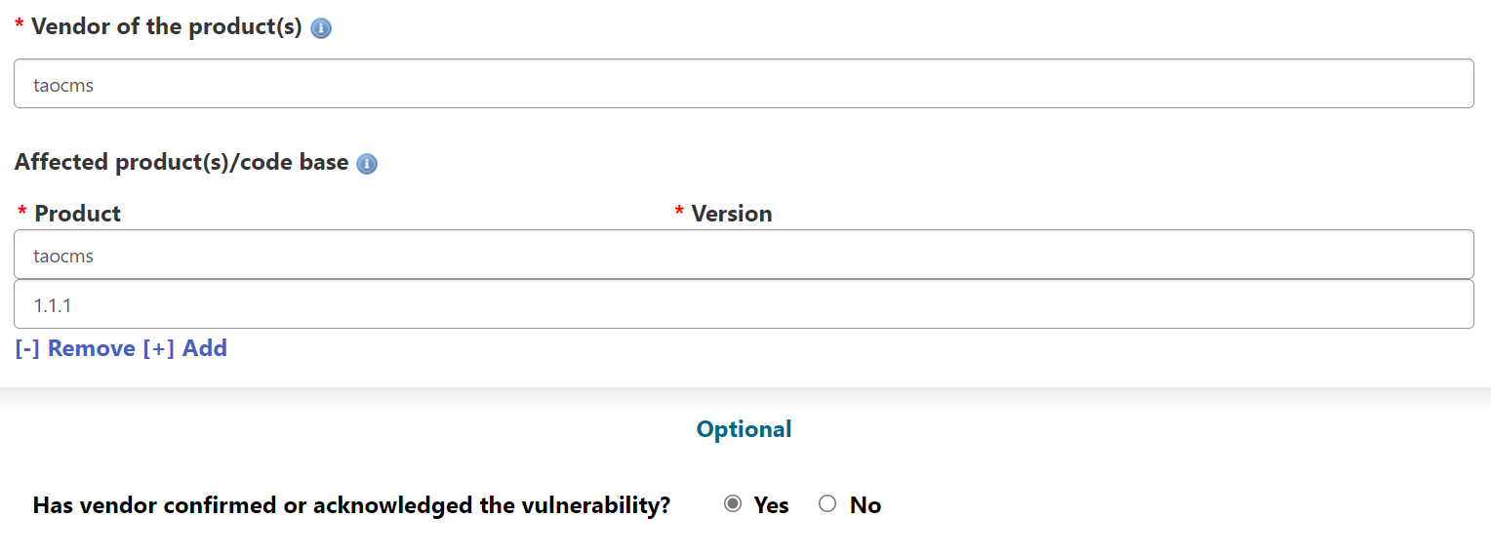
Task: Click the Optional section heading
Action: (x=744, y=429)
